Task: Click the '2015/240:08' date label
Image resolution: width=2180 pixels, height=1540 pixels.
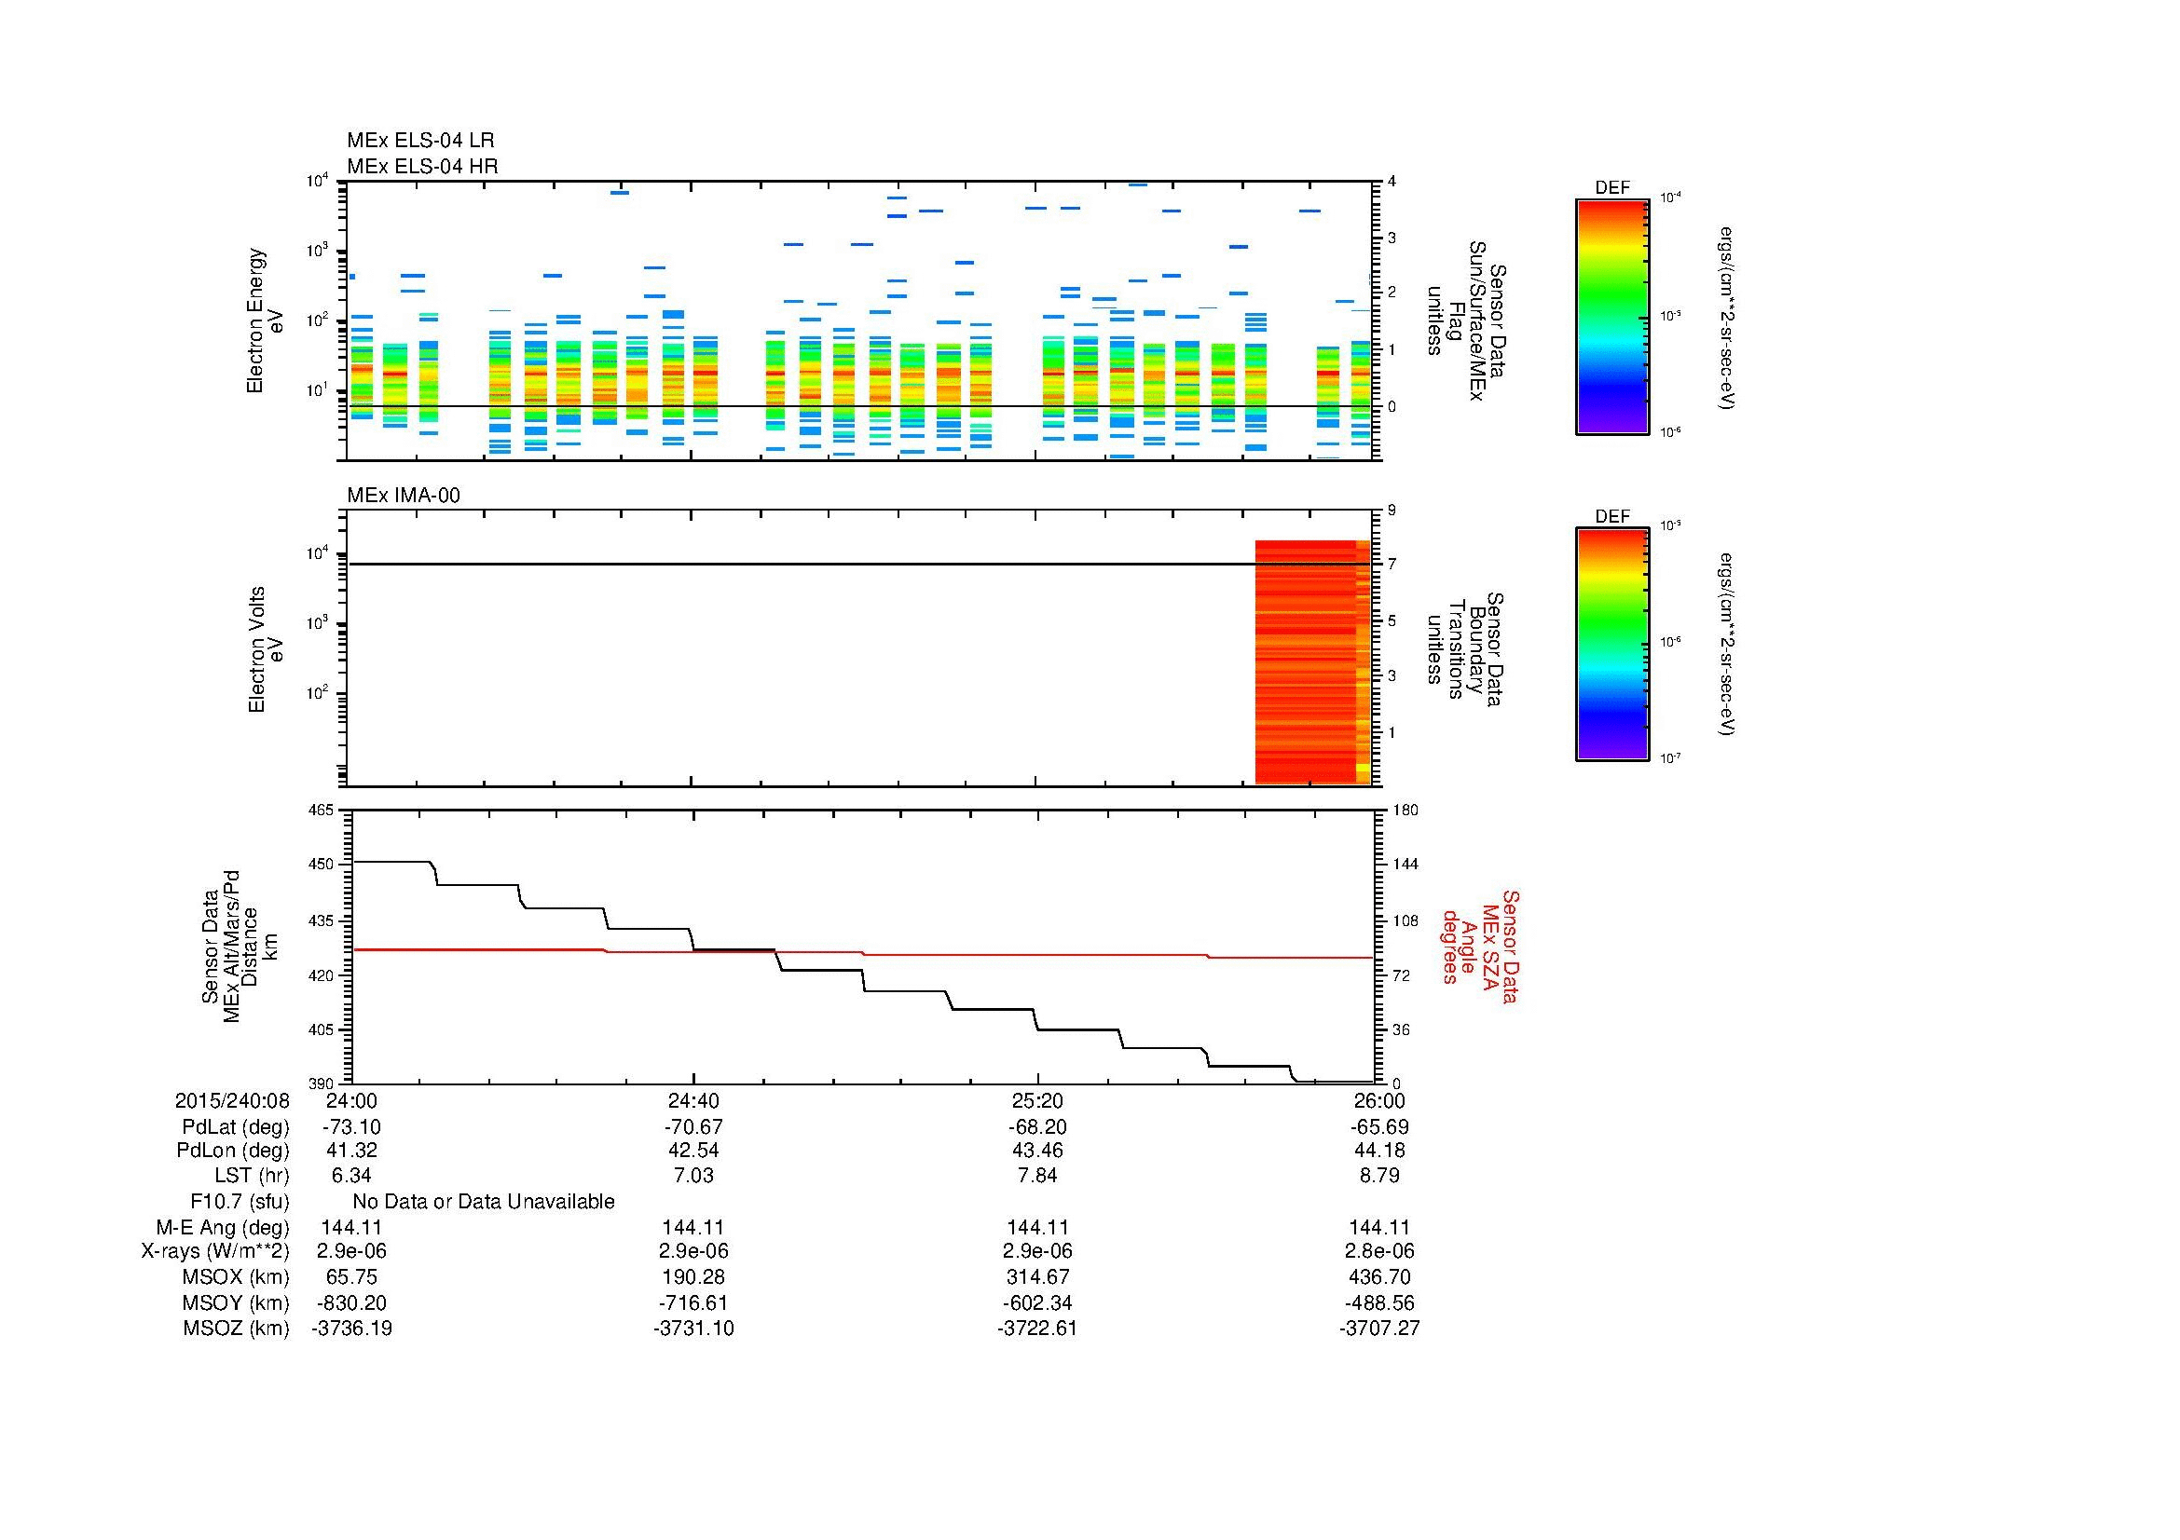Action: pyautogui.click(x=232, y=1100)
